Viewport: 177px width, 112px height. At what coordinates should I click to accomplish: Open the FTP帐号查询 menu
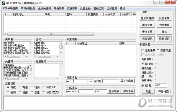click(x=10, y=9)
